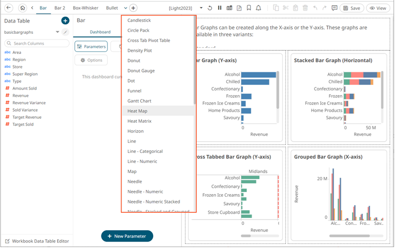This screenshot has width=395, height=248.
Task: Select Heat Map from visualization list
Action: coord(138,111)
